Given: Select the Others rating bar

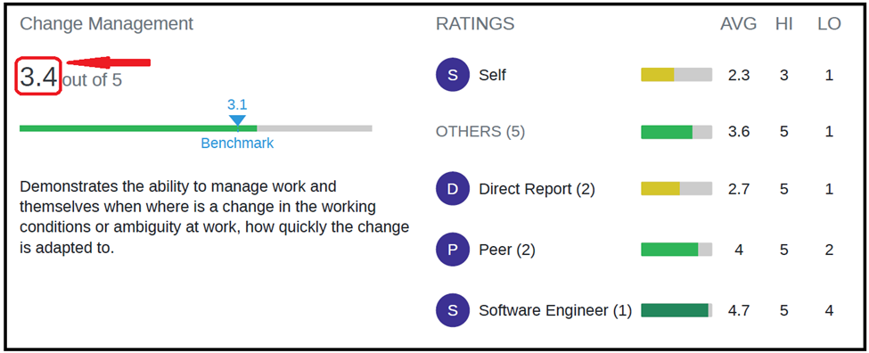Looking at the screenshot, I should pos(676,132).
